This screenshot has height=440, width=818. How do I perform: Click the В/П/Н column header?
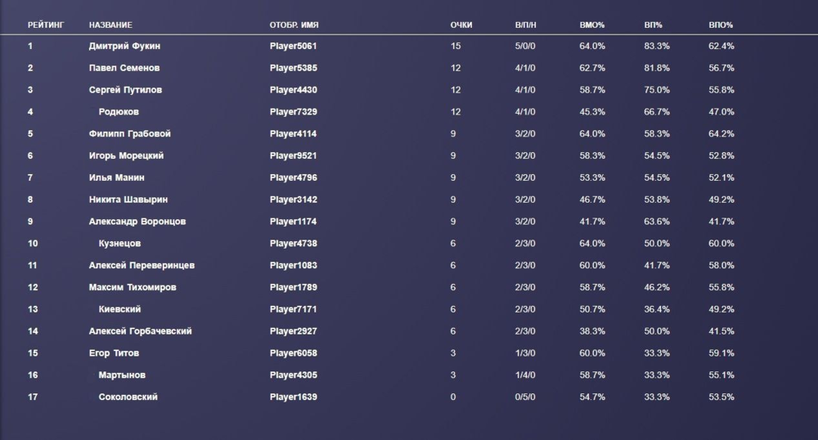pos(526,25)
